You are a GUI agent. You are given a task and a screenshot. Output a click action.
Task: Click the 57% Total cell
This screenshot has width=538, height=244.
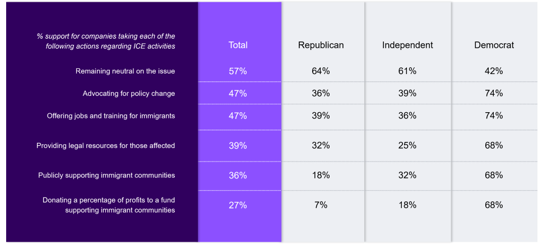pos(238,71)
